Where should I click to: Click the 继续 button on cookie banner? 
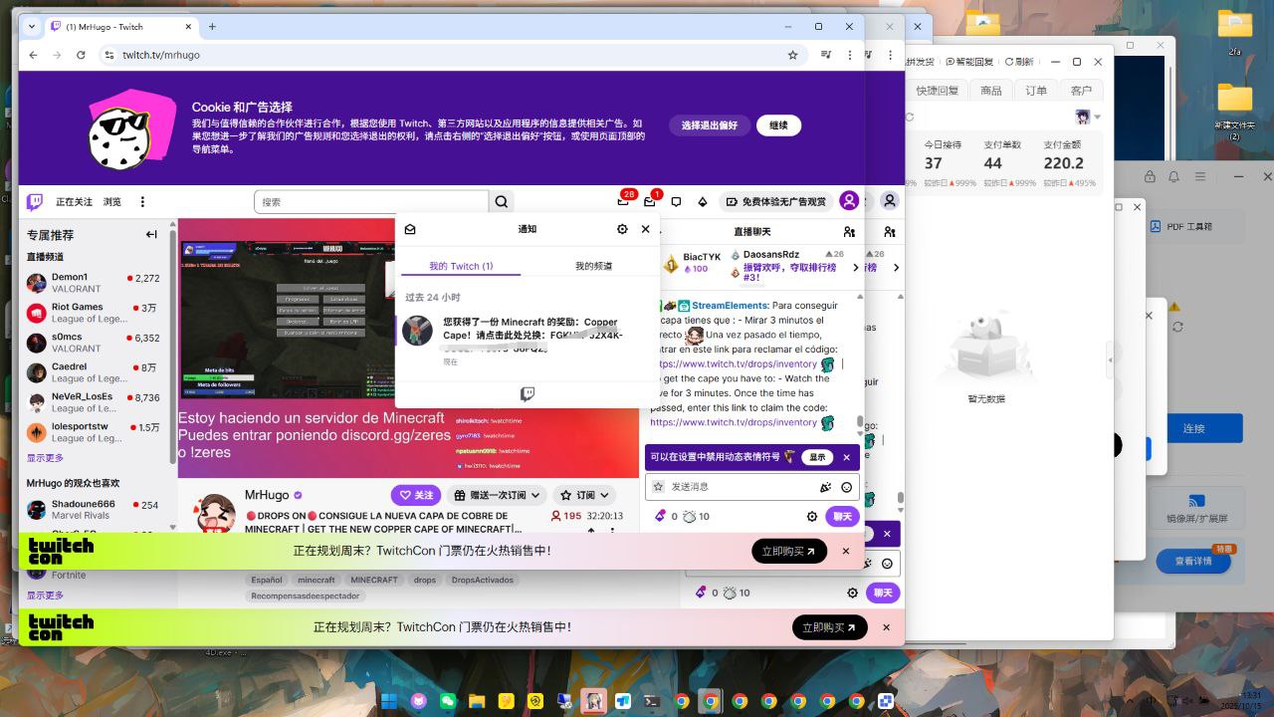click(778, 125)
